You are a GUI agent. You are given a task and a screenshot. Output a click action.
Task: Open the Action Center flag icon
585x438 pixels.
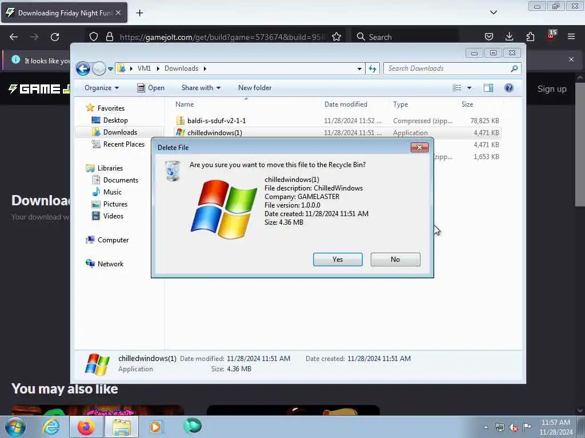(527, 427)
